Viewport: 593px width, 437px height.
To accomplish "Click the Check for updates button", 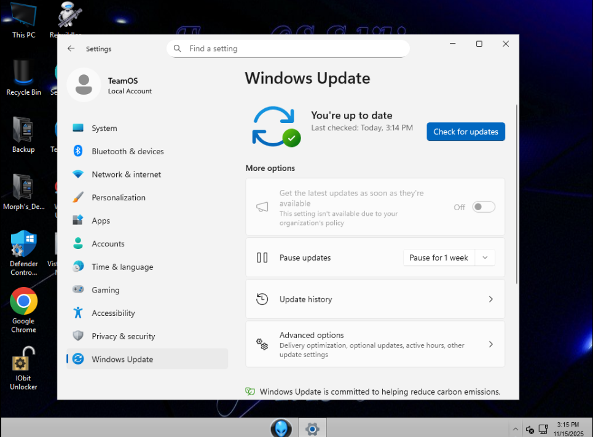I will click(x=466, y=132).
